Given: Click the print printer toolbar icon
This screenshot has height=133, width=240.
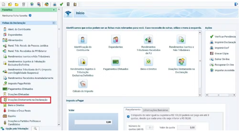Looking at the screenshot, I should coord(55,4).
